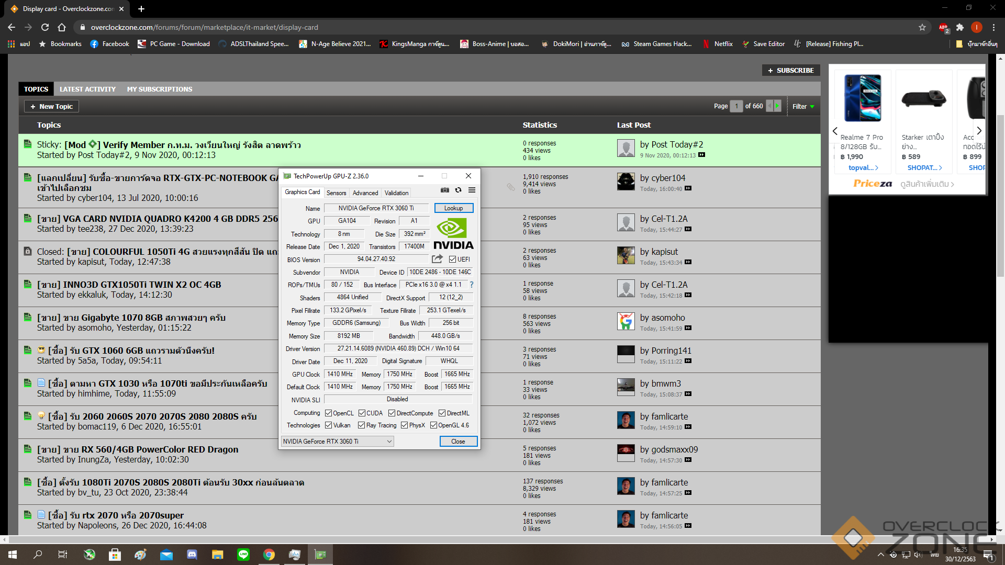This screenshot has width=1005, height=565.
Task: Open the Chrome extensions puzzle icon
Action: pos(959,27)
